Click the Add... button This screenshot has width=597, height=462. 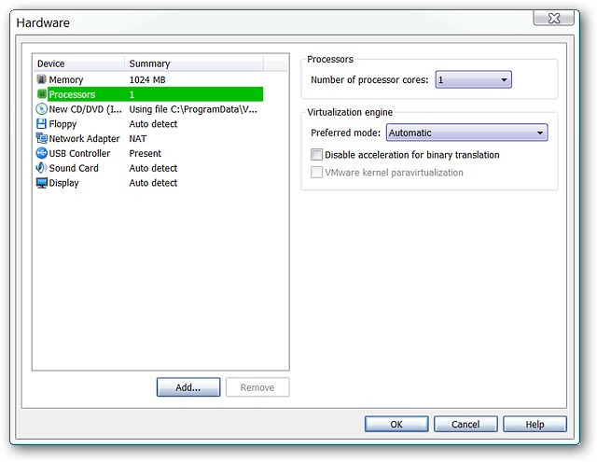point(188,387)
